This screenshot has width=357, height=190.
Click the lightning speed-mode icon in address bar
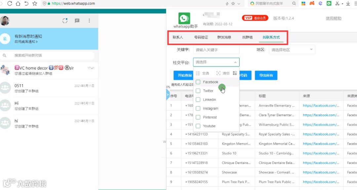coord(227,4)
